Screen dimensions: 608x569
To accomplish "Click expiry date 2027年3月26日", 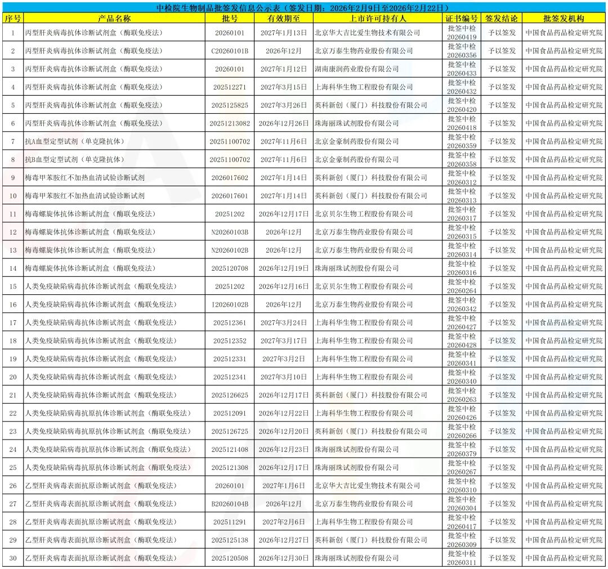I will (283, 105).
